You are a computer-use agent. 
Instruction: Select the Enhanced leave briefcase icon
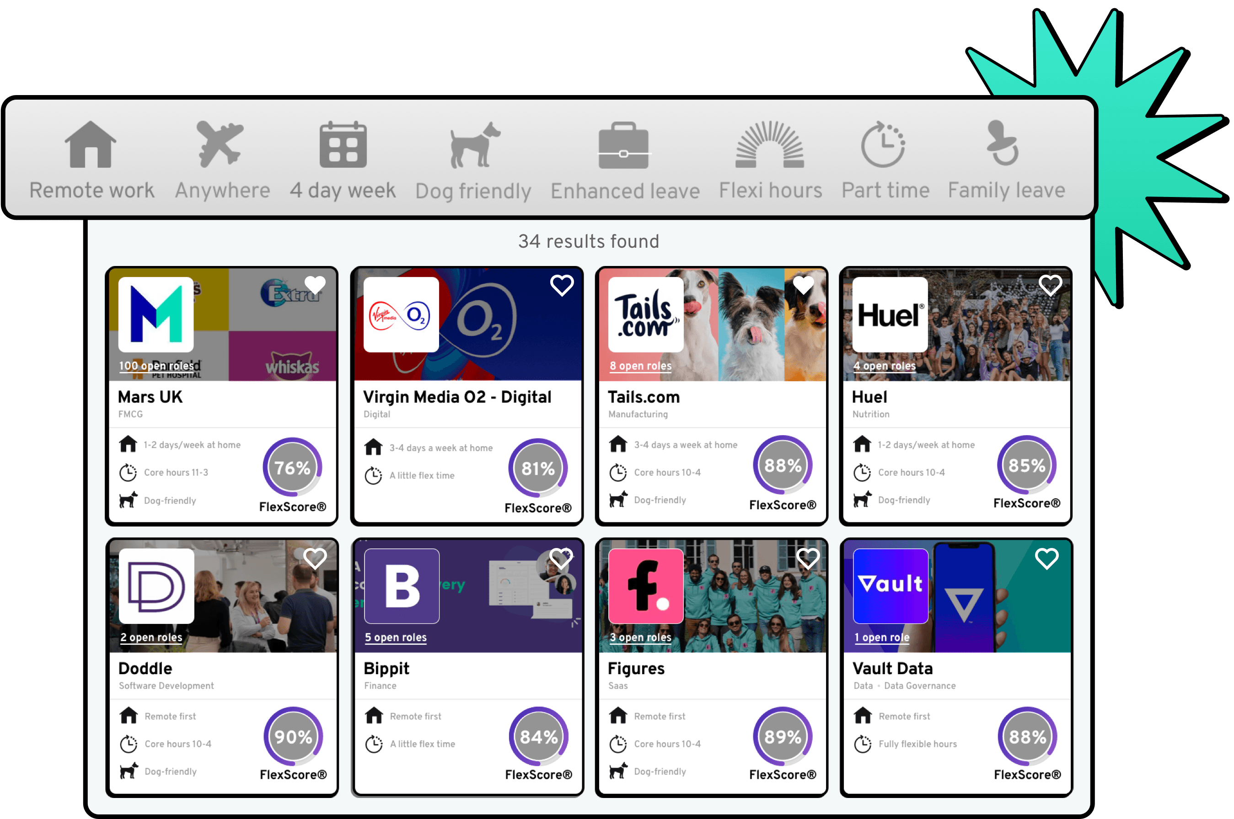[623, 145]
